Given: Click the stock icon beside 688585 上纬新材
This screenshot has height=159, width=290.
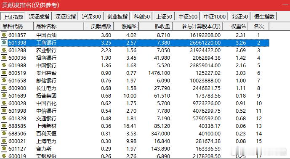Looking at the screenshot, I should (4, 126).
